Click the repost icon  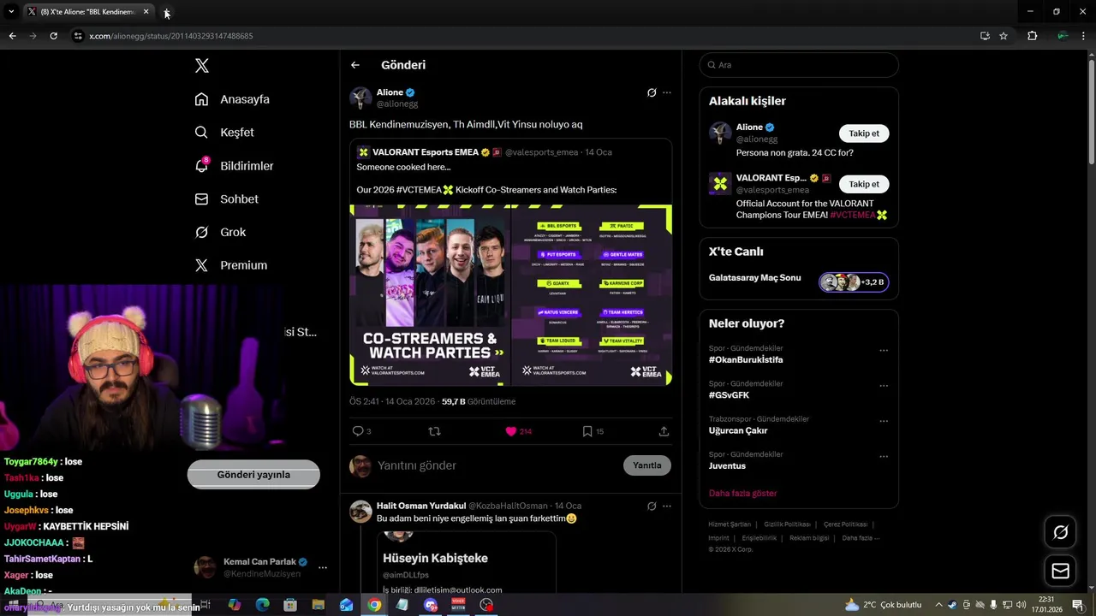pos(434,431)
